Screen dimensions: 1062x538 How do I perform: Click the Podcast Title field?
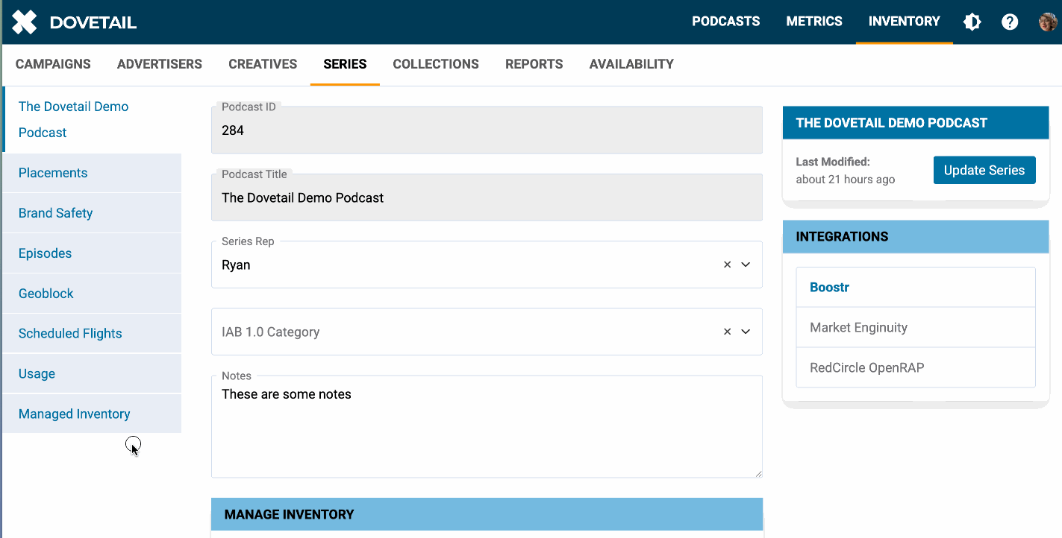tap(487, 197)
